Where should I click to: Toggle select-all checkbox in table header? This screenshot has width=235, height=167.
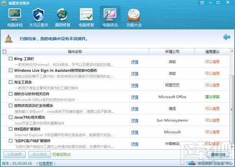point(5,52)
